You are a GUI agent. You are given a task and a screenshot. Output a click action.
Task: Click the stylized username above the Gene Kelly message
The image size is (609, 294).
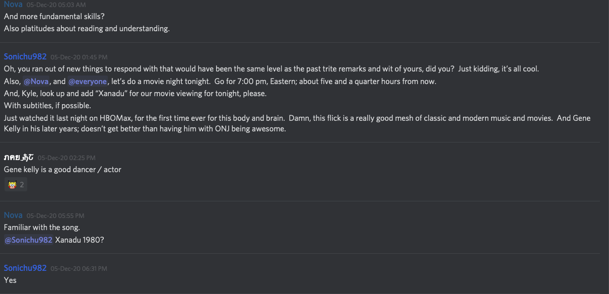pos(19,158)
